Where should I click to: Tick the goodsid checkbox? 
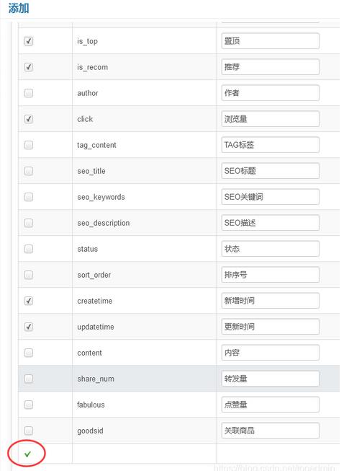click(x=29, y=431)
